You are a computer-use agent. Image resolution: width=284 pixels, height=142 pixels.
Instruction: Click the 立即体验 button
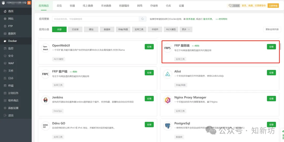tap(273, 6)
